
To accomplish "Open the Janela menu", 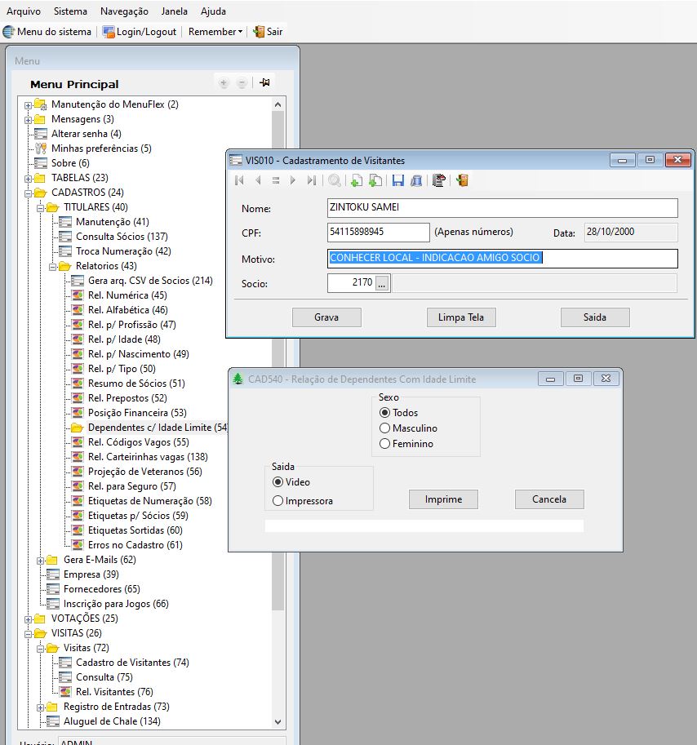I will (x=174, y=11).
